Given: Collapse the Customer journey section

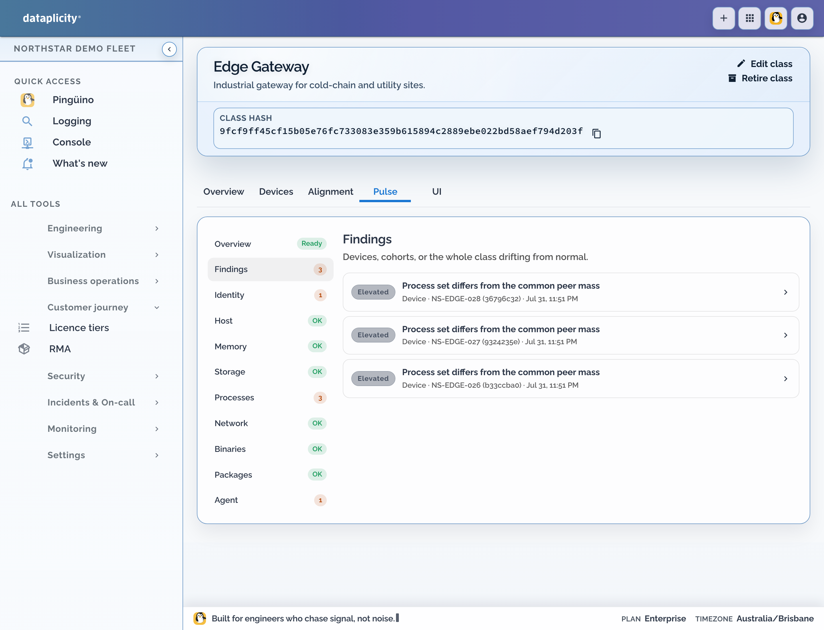Looking at the screenshot, I should (x=103, y=307).
